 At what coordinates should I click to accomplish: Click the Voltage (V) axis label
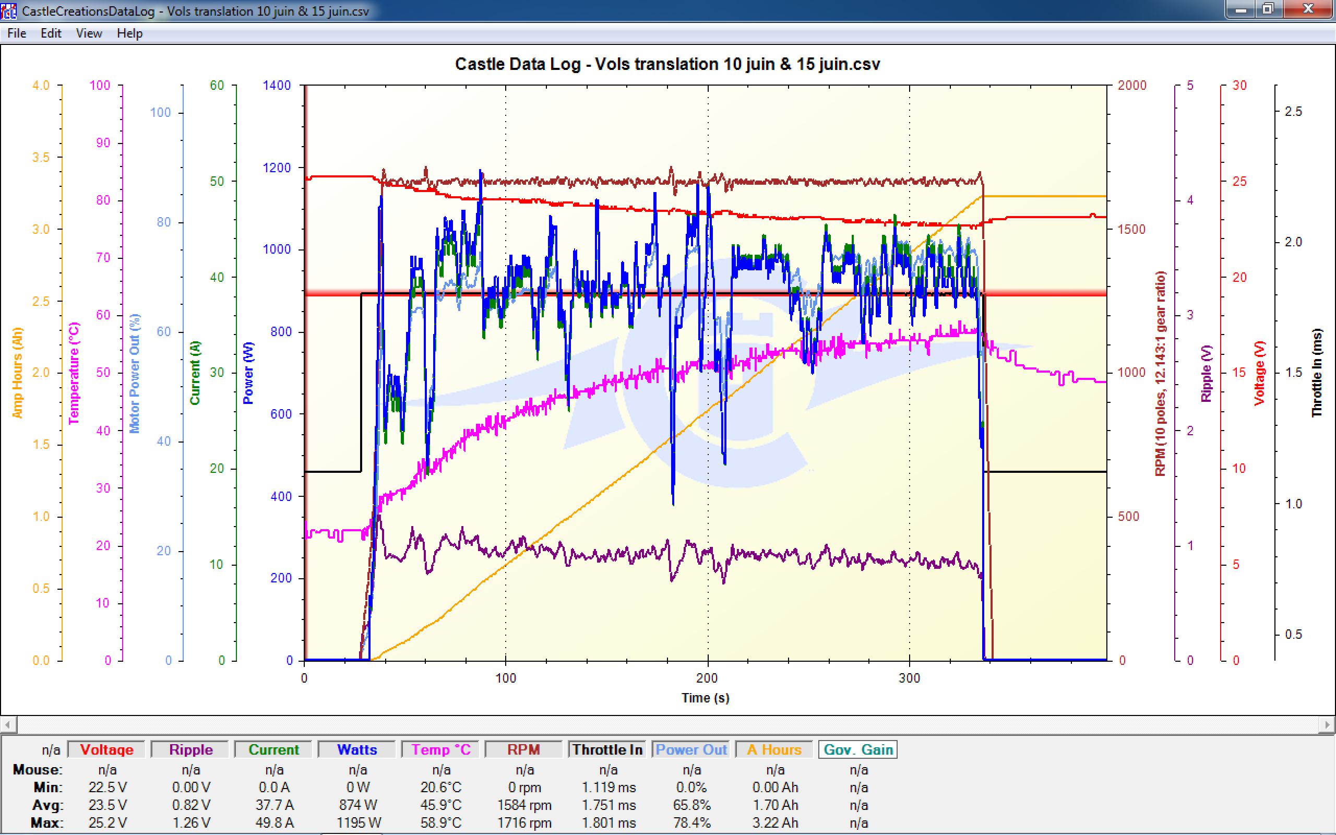[x=1259, y=373]
